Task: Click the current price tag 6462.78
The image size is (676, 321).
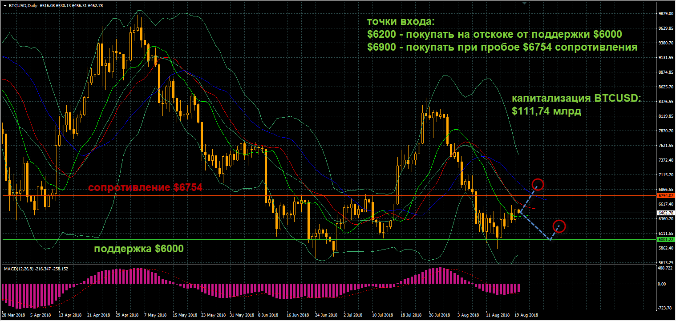Action: click(666, 213)
